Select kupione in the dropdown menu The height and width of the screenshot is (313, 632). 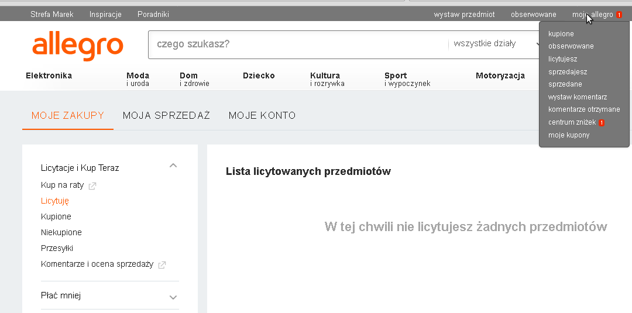tap(561, 34)
